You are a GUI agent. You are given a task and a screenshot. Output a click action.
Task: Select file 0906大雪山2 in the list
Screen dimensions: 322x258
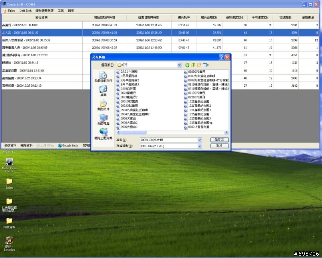(127, 123)
